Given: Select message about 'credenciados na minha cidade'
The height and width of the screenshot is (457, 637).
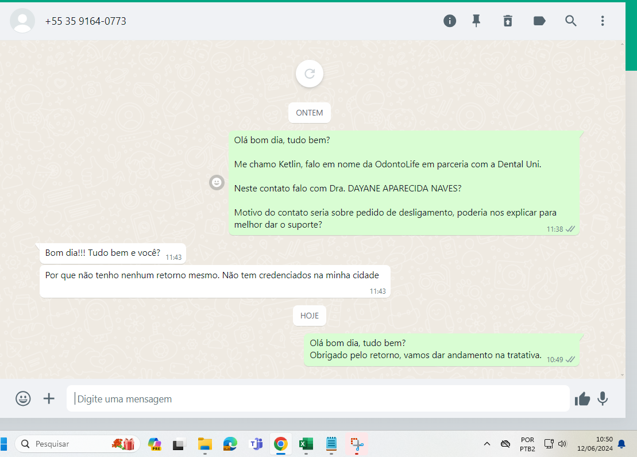Looking at the screenshot, I should tap(215, 281).
